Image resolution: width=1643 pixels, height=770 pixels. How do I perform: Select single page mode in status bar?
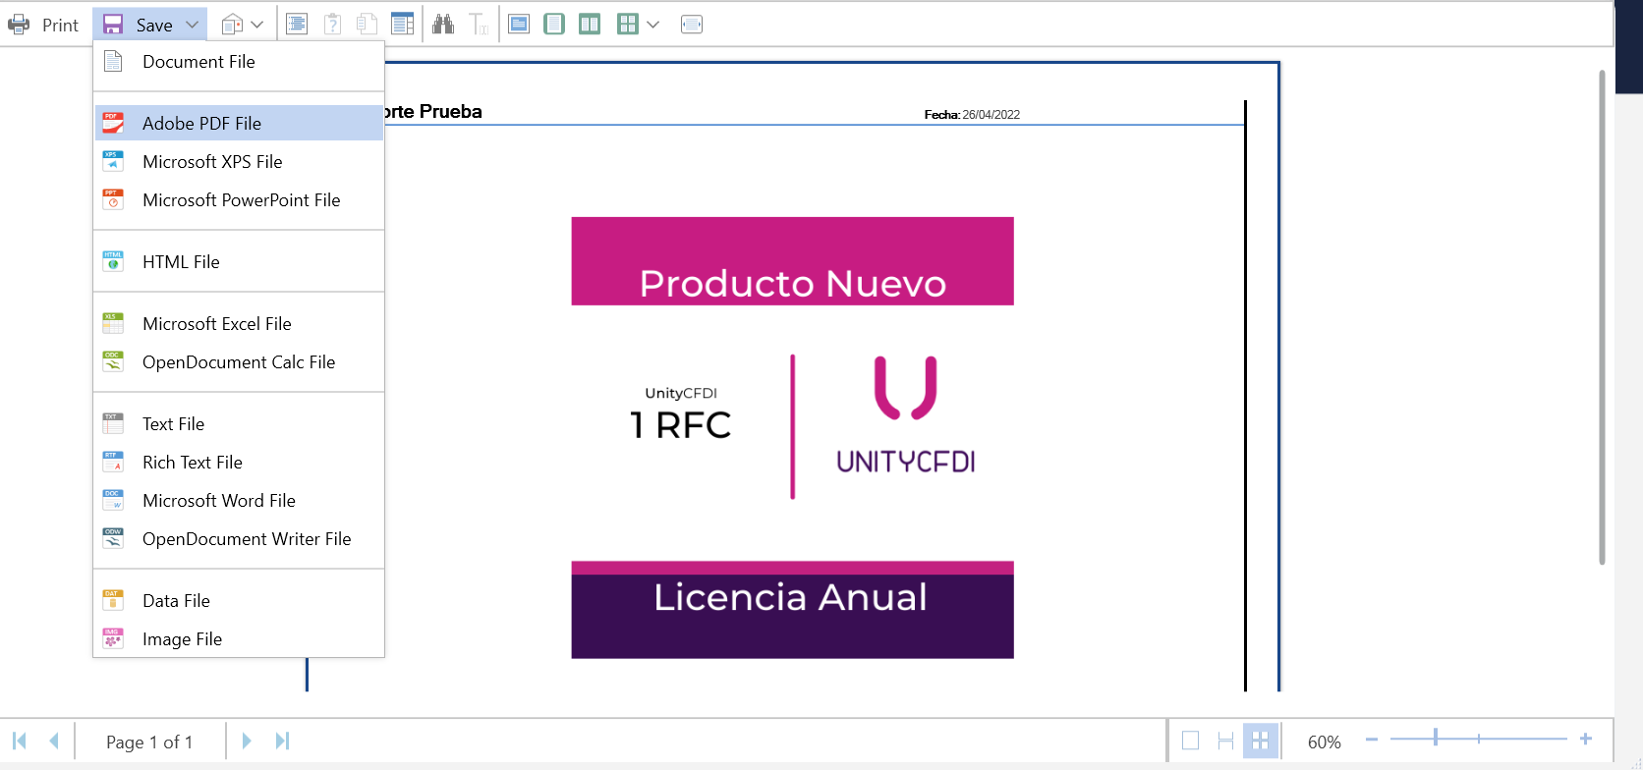[1190, 741]
